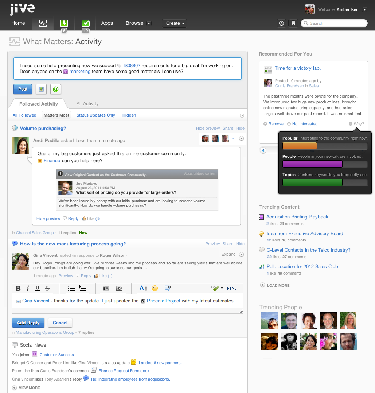Open recent history clock icon
Viewport: 375px width, 393px height.
[x=281, y=23]
